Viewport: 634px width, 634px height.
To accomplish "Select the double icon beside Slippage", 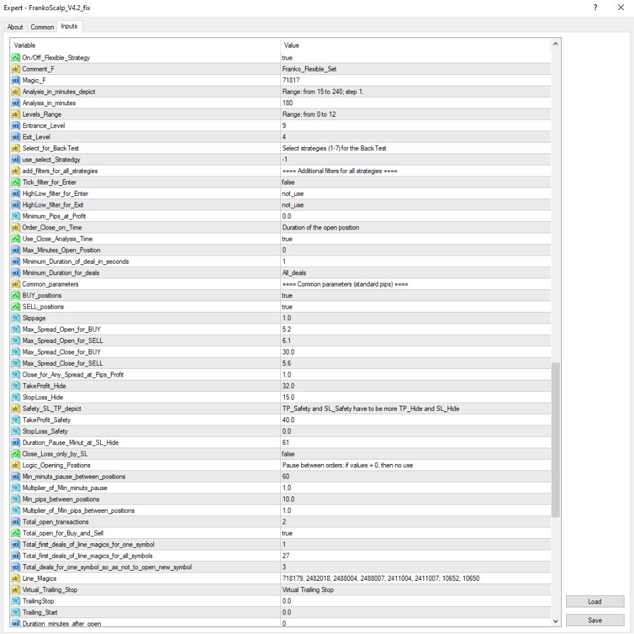I will click(x=16, y=318).
